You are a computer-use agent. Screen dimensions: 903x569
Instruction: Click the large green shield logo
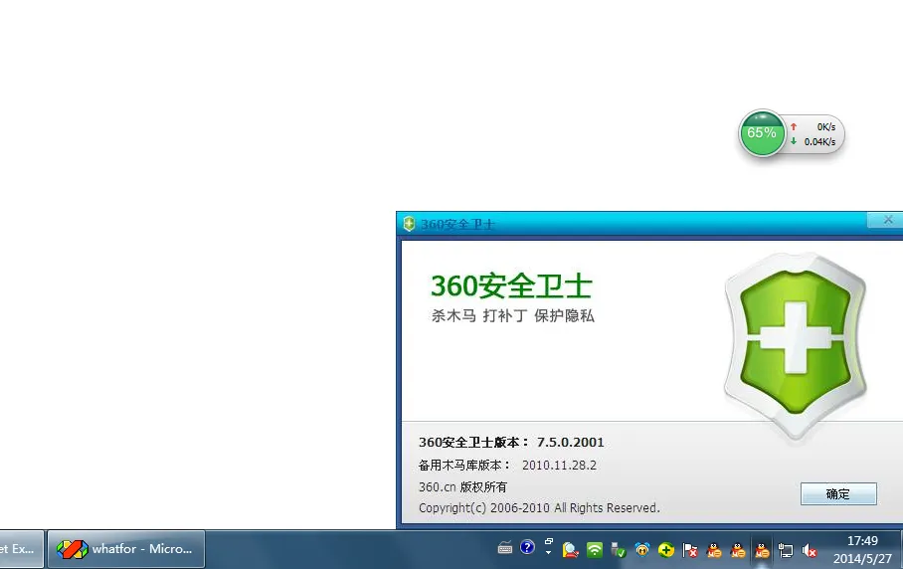(796, 345)
